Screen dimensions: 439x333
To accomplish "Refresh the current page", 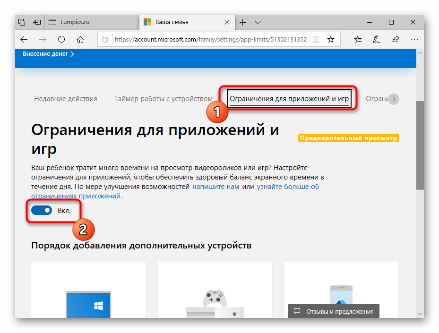I will click(61, 39).
